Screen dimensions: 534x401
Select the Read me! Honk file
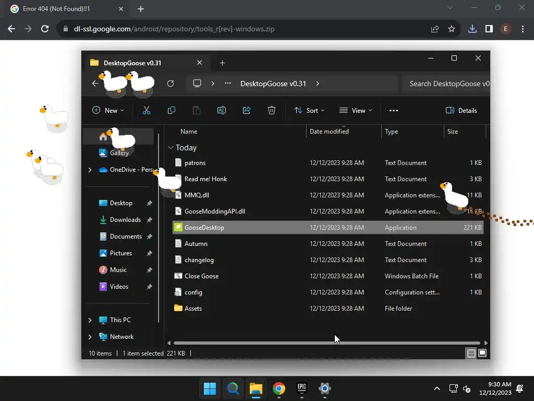[328, 179]
